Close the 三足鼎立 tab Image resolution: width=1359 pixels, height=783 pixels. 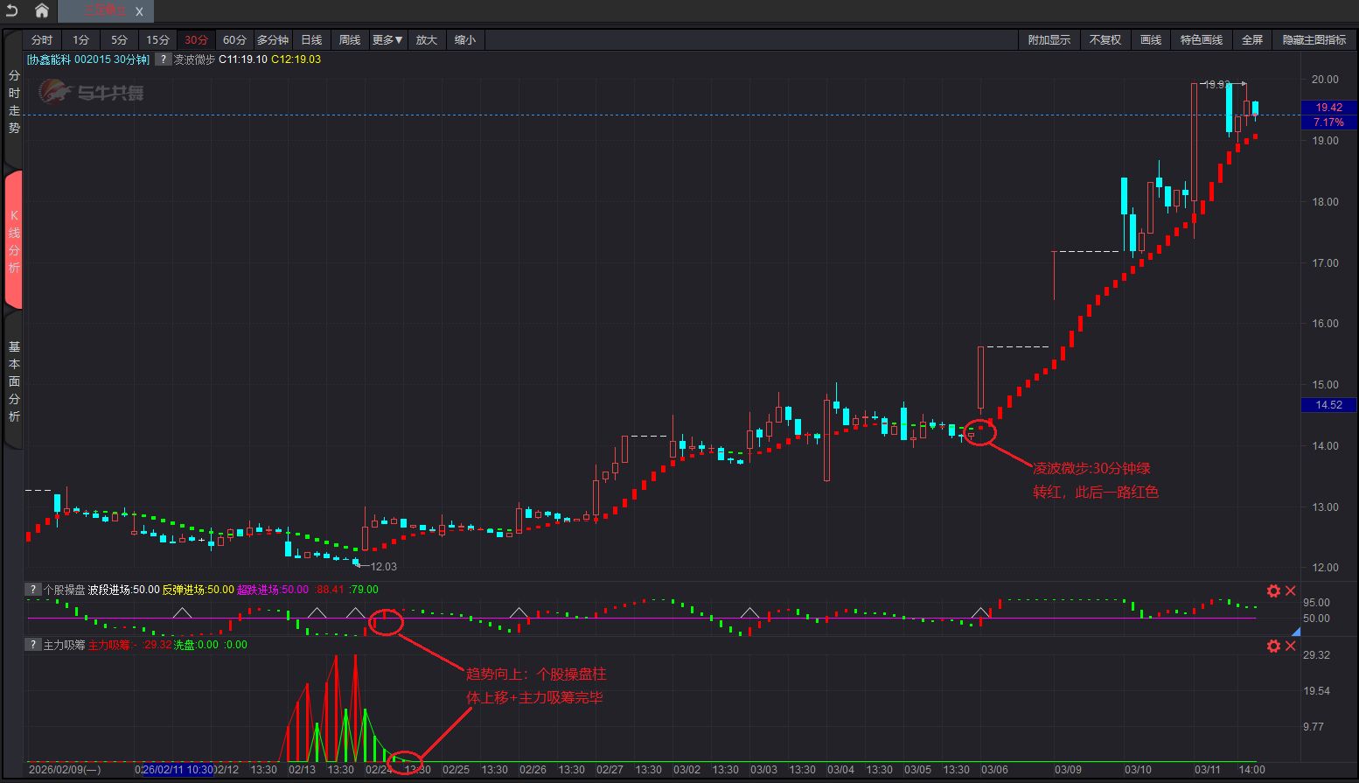[x=139, y=11]
